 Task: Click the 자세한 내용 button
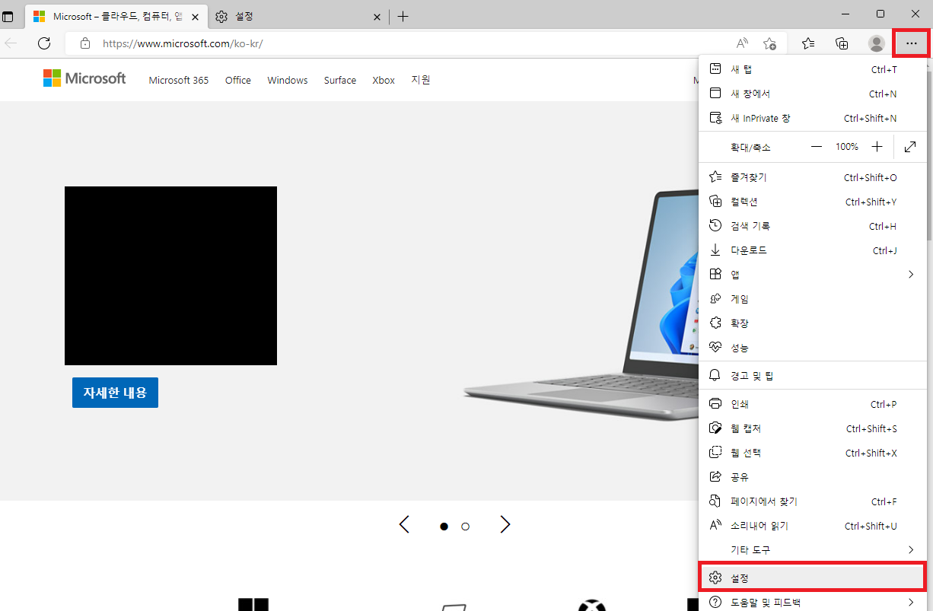[x=115, y=393]
